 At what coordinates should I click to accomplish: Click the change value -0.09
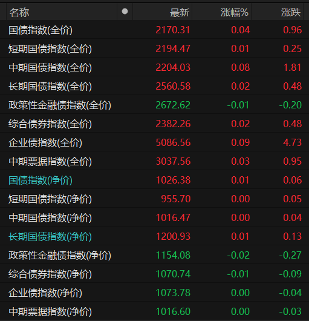pyautogui.click(x=290, y=274)
